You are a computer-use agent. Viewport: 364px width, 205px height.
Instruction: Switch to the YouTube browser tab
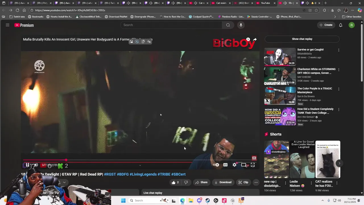pos(266,3)
